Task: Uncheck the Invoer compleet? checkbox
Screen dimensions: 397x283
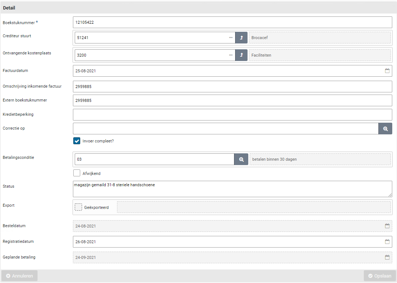Action: tap(77, 141)
